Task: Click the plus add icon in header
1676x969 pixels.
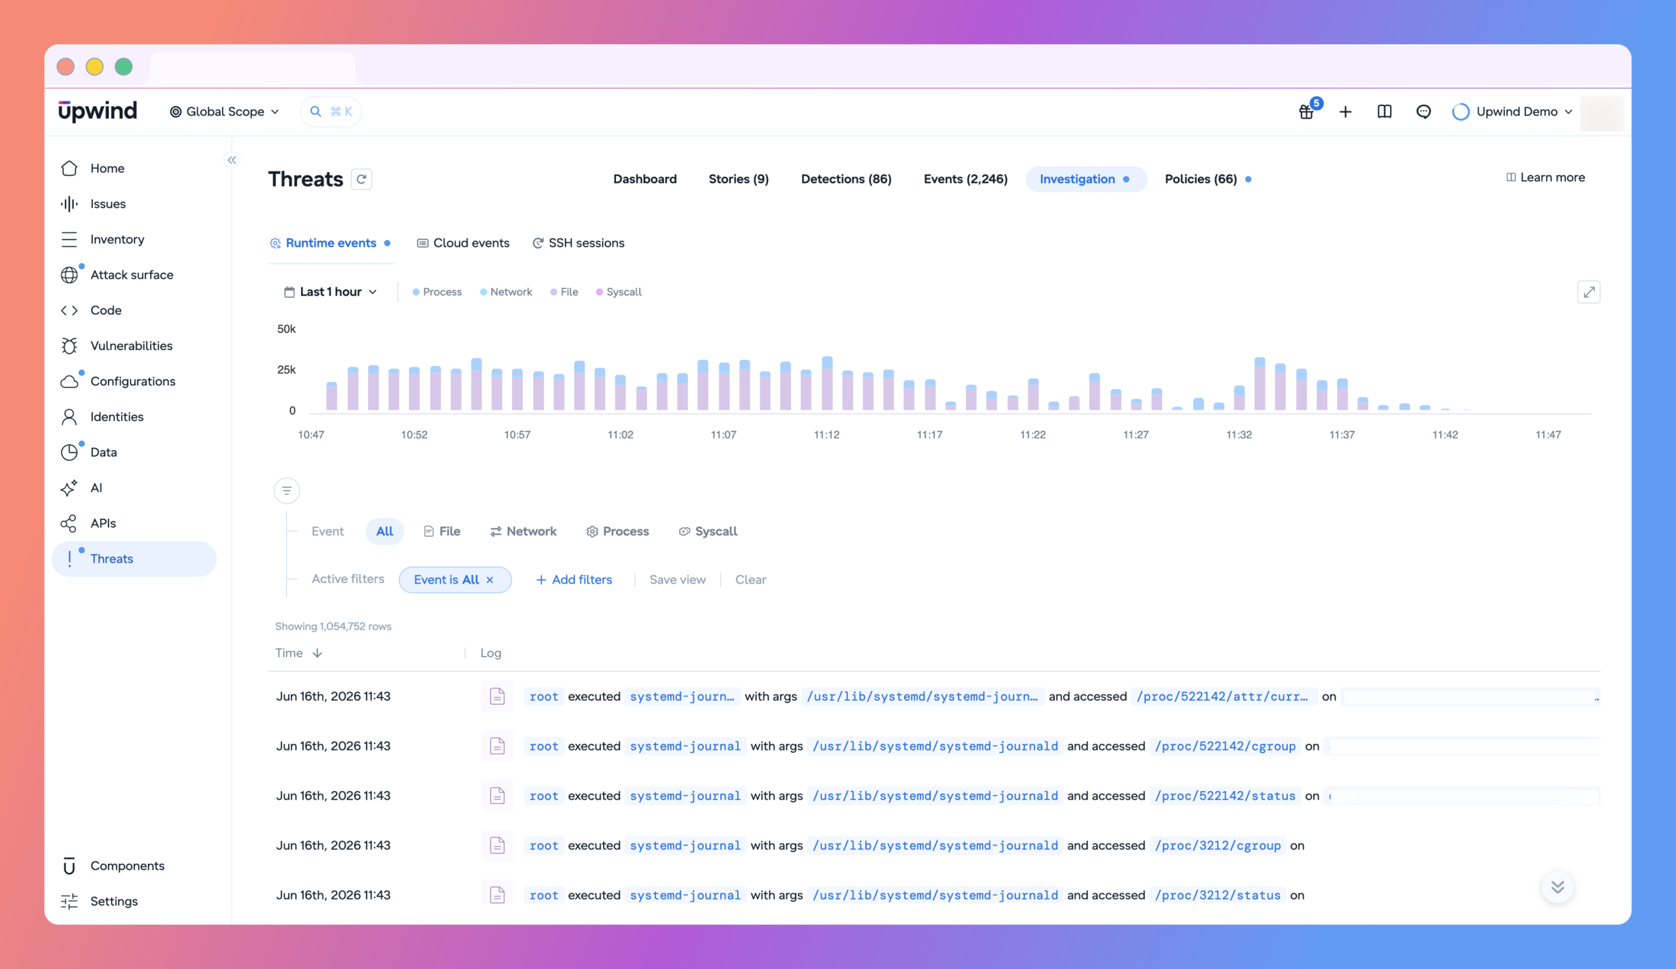Action: pos(1345,112)
